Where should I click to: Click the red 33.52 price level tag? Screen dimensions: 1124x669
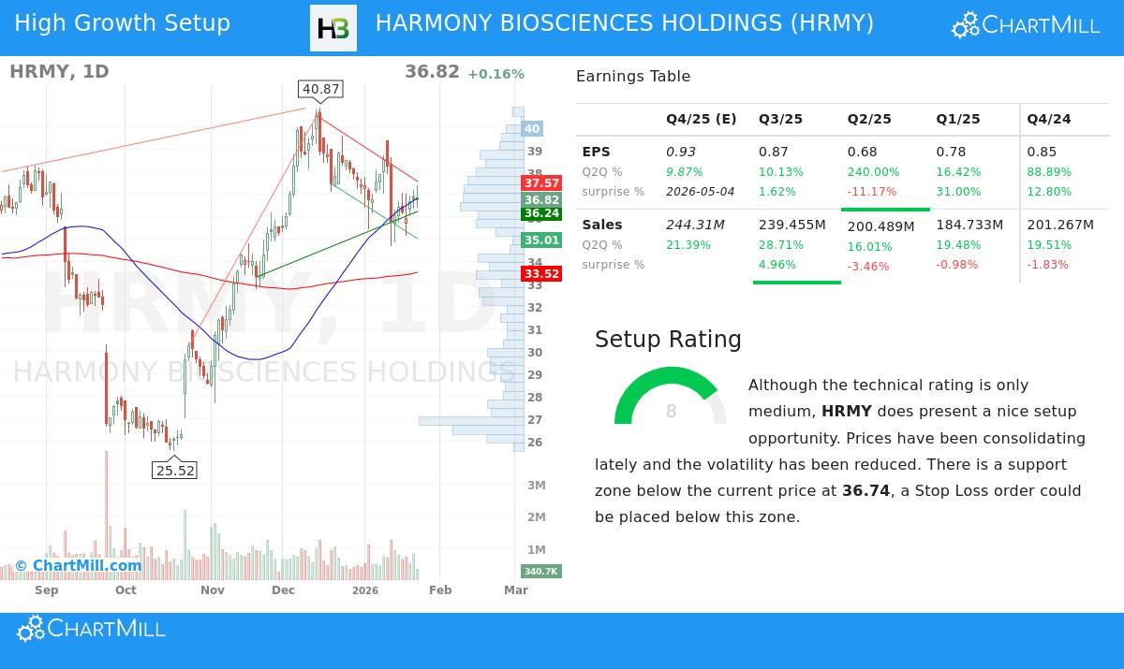click(540, 273)
